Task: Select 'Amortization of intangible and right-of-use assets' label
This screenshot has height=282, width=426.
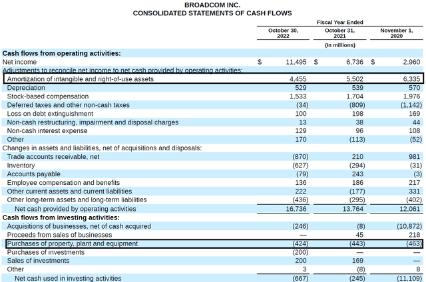Action: [x=81, y=79]
